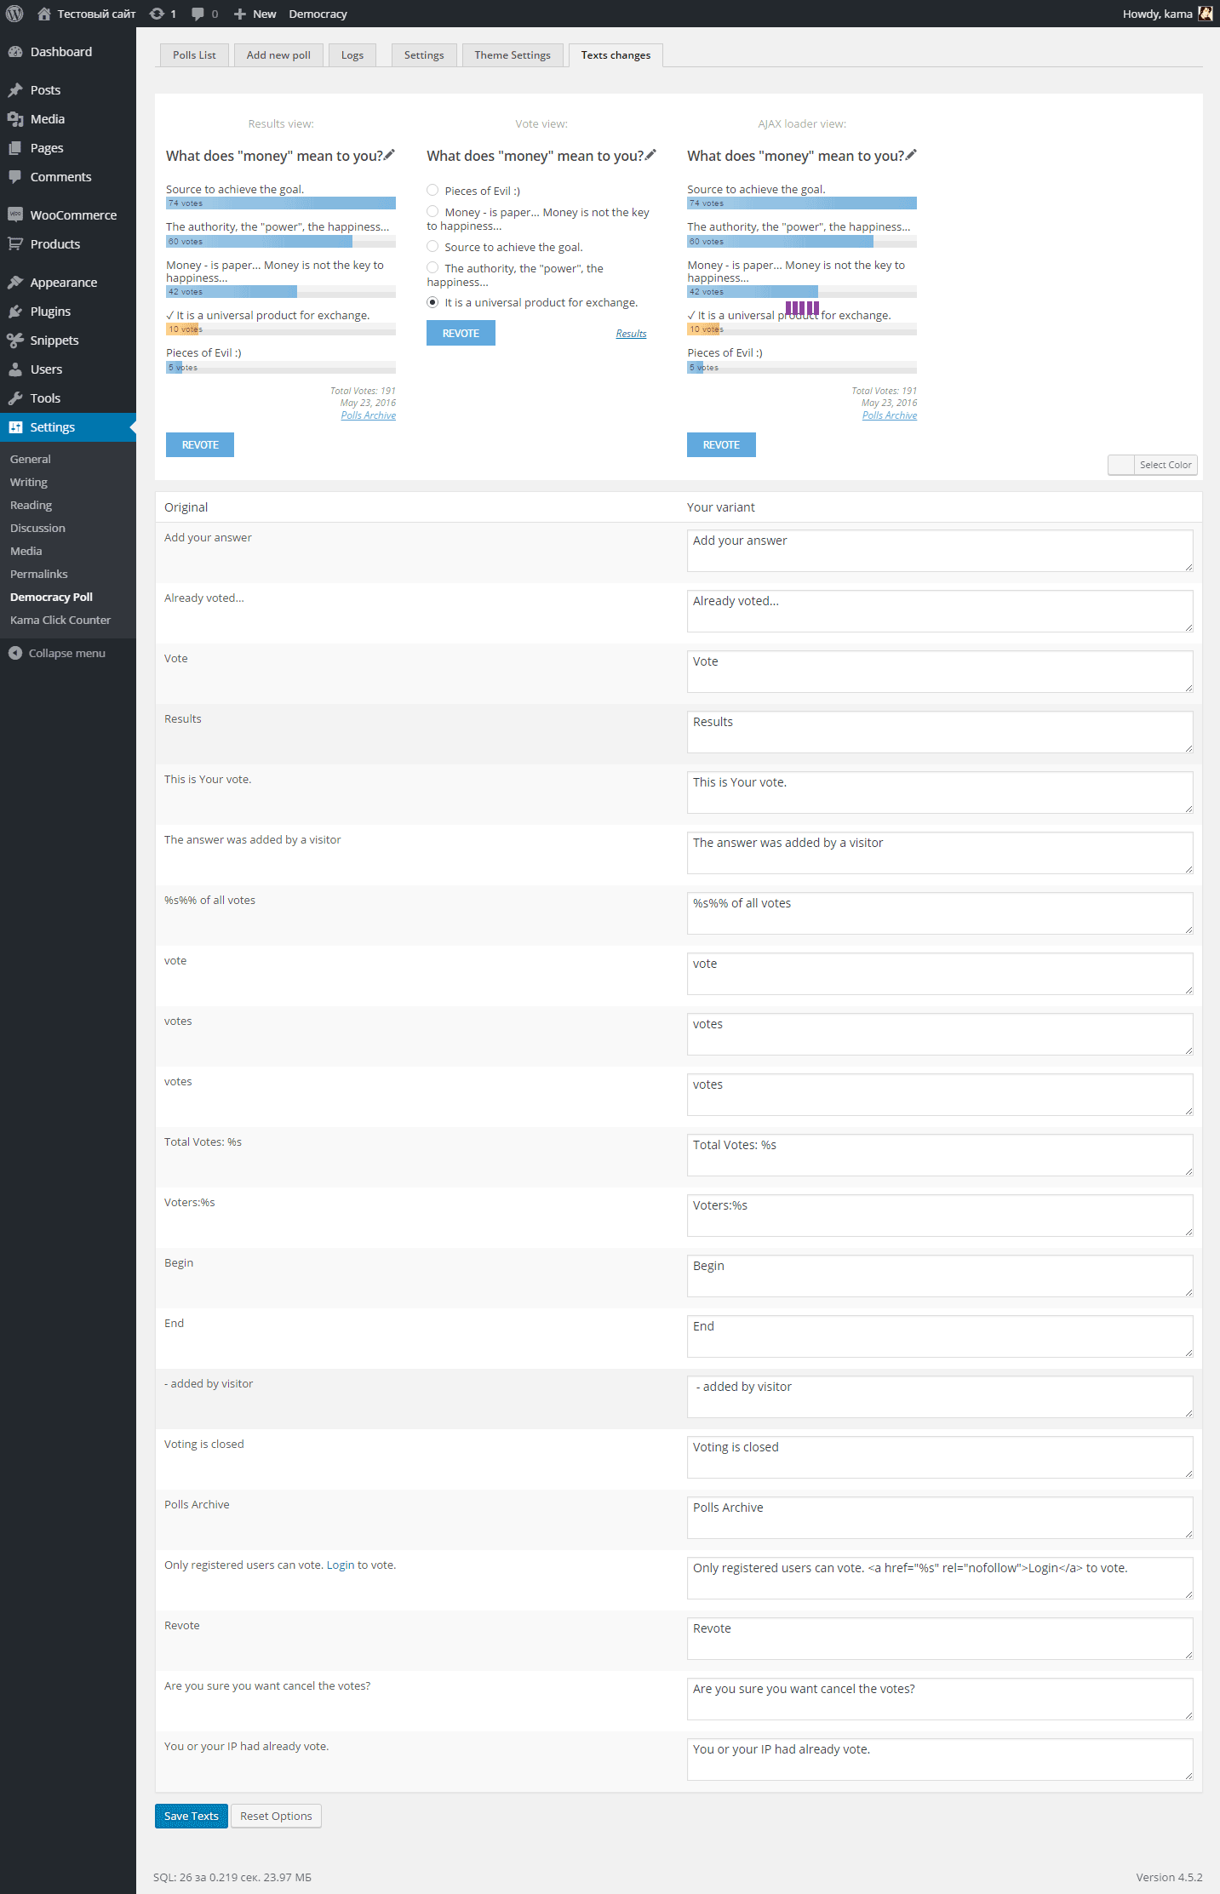Open the General settings submenu
Image resolution: width=1220 pixels, height=1894 pixels.
coord(31,459)
